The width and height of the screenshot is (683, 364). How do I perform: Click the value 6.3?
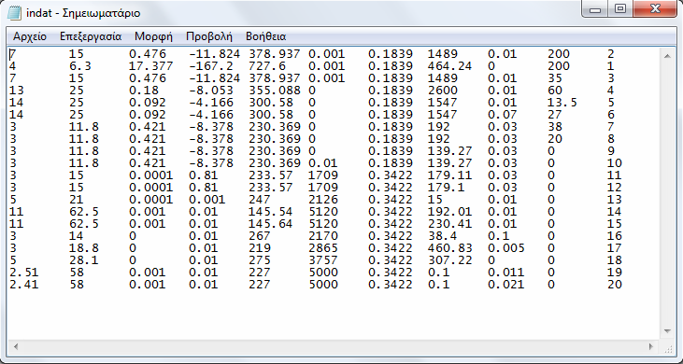click(x=79, y=66)
